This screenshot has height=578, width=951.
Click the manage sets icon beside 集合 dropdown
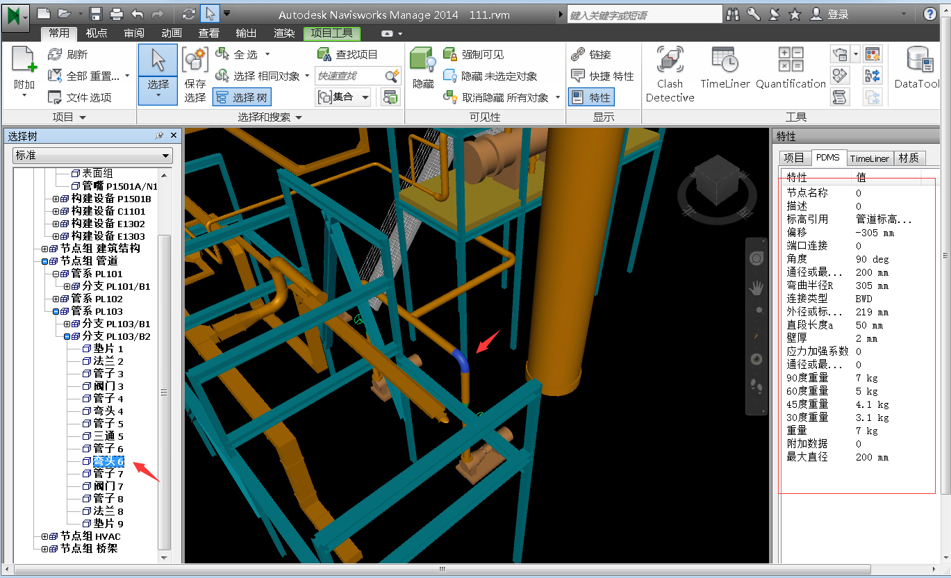[390, 97]
